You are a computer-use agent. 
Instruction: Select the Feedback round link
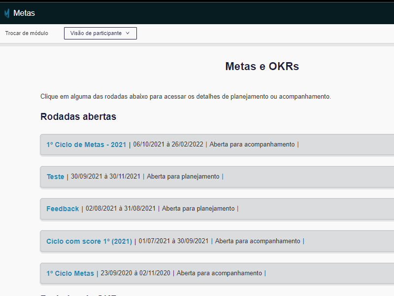coord(63,209)
